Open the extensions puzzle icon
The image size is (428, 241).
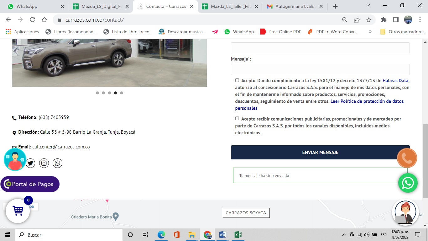384,20
